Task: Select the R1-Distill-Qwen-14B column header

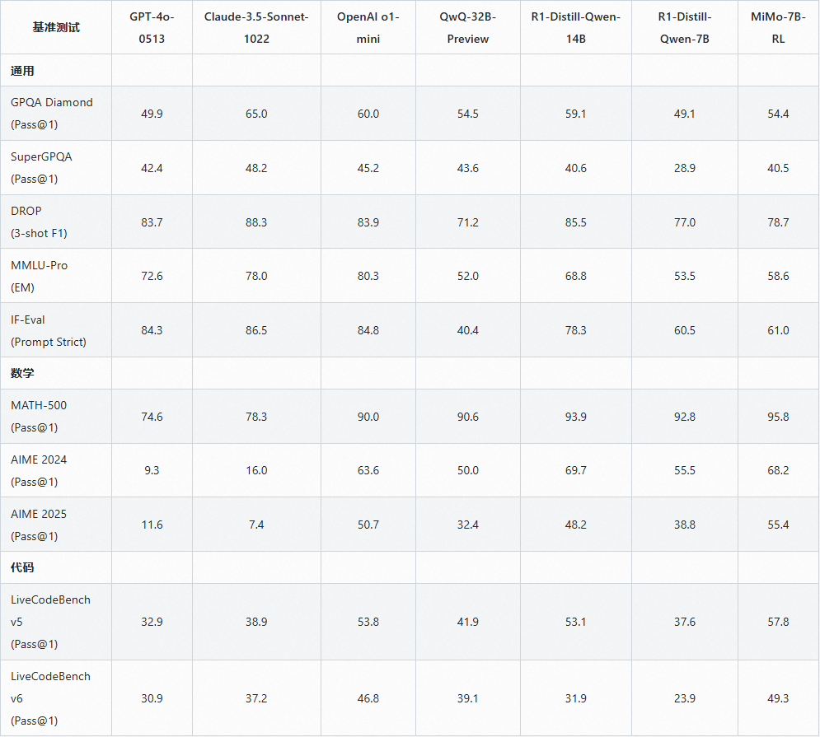Action: pyautogui.click(x=576, y=28)
